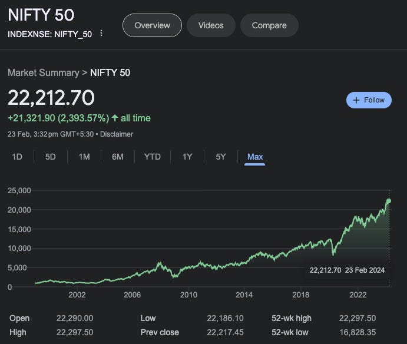The width and height of the screenshot is (407, 344).
Task: Click the NIFTY 50 page title
Action: click(41, 15)
